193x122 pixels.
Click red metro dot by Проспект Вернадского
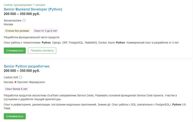(15, 82)
